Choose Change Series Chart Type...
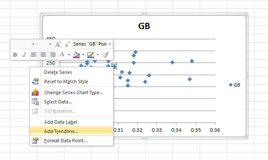Image resolution: width=268 pixels, height=160 pixels. pos(71,92)
